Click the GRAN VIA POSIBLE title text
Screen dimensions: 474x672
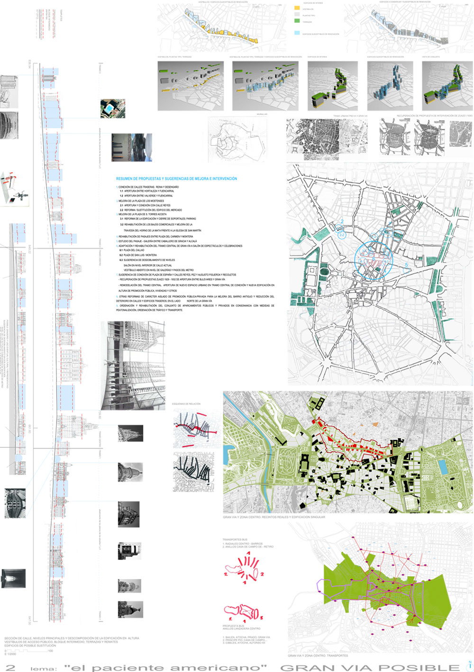[x=370, y=667]
